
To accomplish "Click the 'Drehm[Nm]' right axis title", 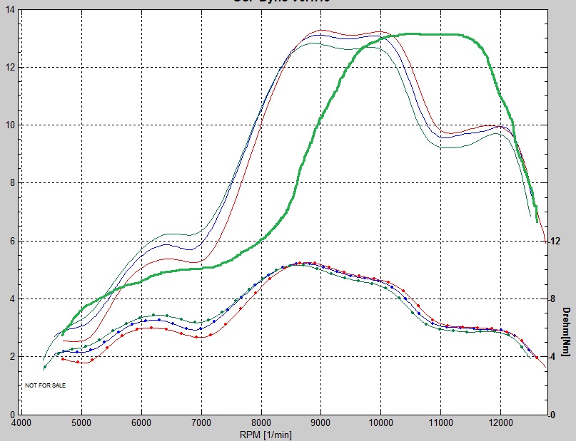I will point(565,331).
